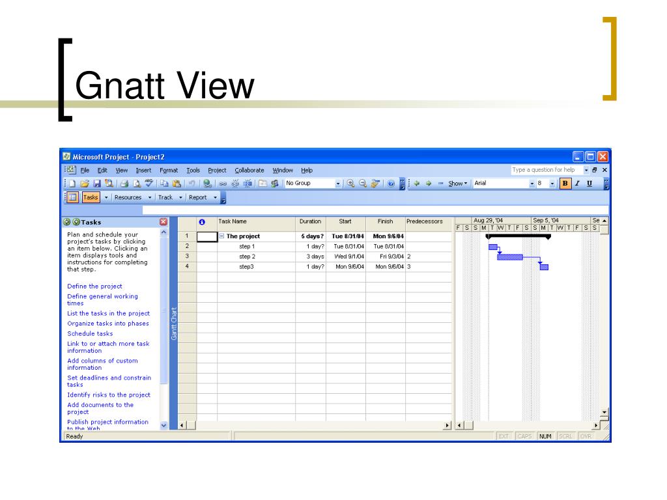667x500 pixels.
Task: Toggle the Project Guide pane icon
Action: pyautogui.click(x=73, y=197)
